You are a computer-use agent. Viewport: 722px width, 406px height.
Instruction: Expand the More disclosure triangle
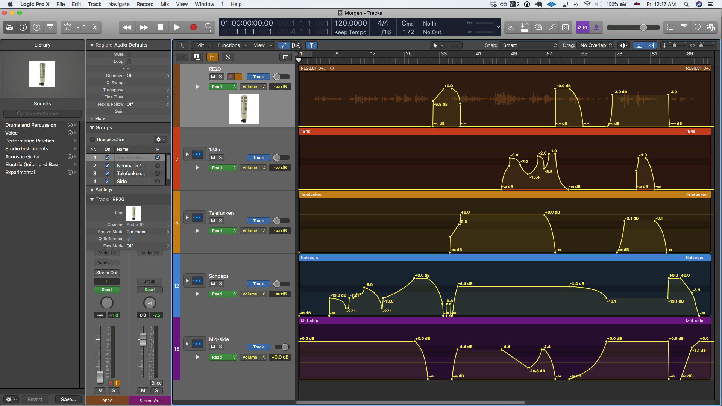click(x=92, y=118)
